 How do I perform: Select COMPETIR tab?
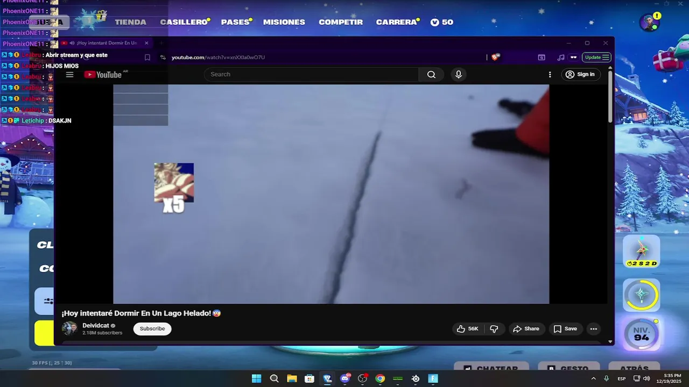coord(341,22)
